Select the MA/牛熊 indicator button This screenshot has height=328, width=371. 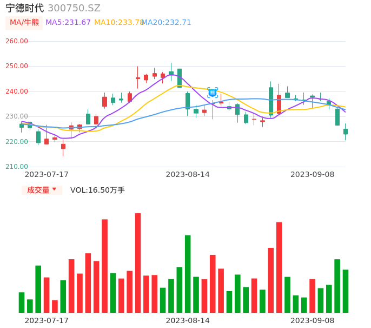pyautogui.click(x=24, y=23)
